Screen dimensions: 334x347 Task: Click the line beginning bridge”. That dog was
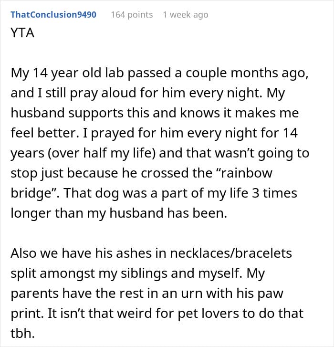[154, 193]
